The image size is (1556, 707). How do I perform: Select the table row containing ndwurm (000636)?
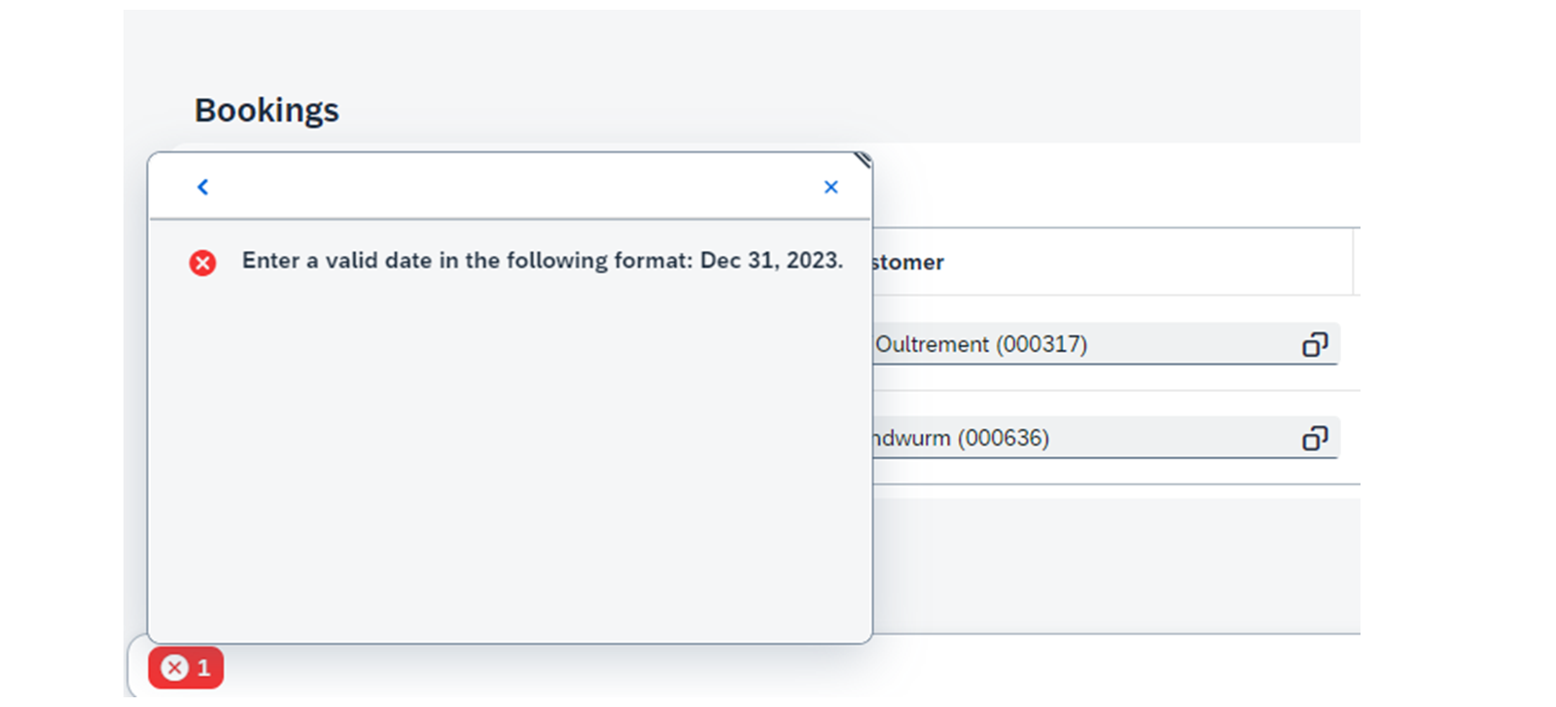tap(1116, 439)
